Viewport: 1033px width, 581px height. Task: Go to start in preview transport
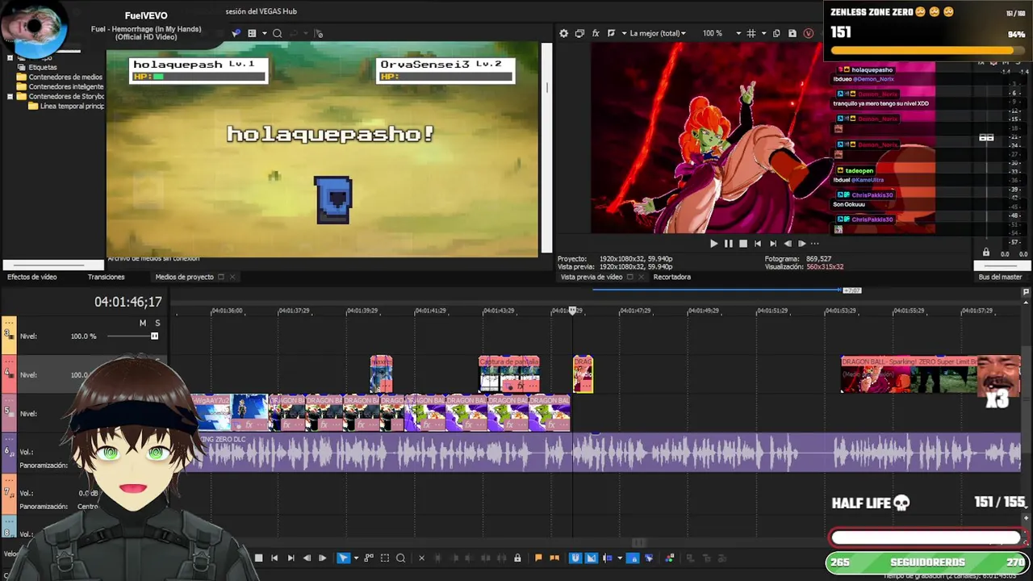[758, 243]
